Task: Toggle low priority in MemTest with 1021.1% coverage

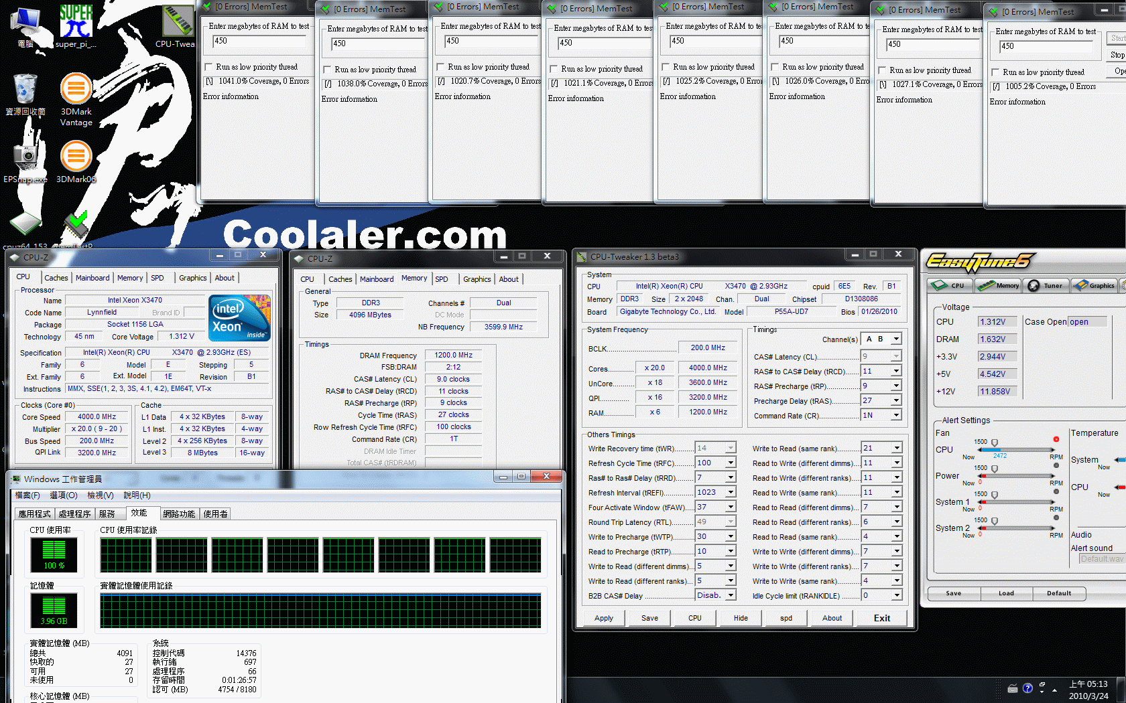Action: 554,69
